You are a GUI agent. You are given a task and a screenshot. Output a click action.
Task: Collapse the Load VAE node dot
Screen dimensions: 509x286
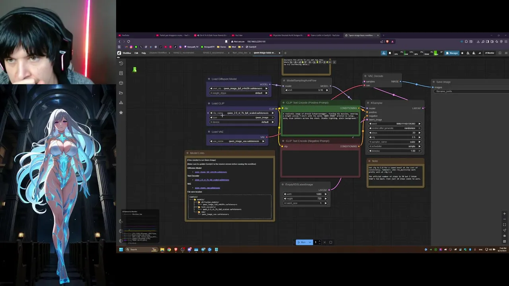(209, 132)
